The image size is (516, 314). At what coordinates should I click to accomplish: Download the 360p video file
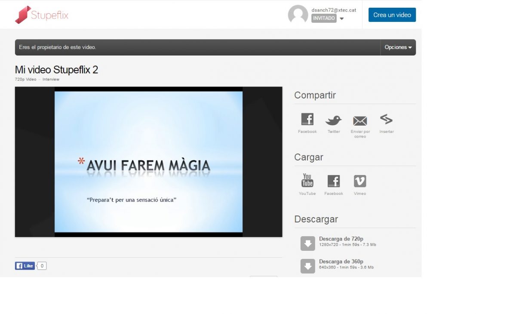pos(308,266)
